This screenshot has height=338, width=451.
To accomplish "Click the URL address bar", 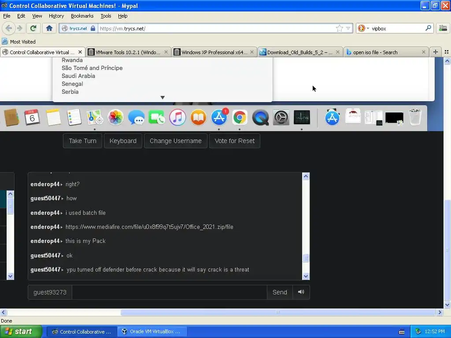I will [216, 28].
